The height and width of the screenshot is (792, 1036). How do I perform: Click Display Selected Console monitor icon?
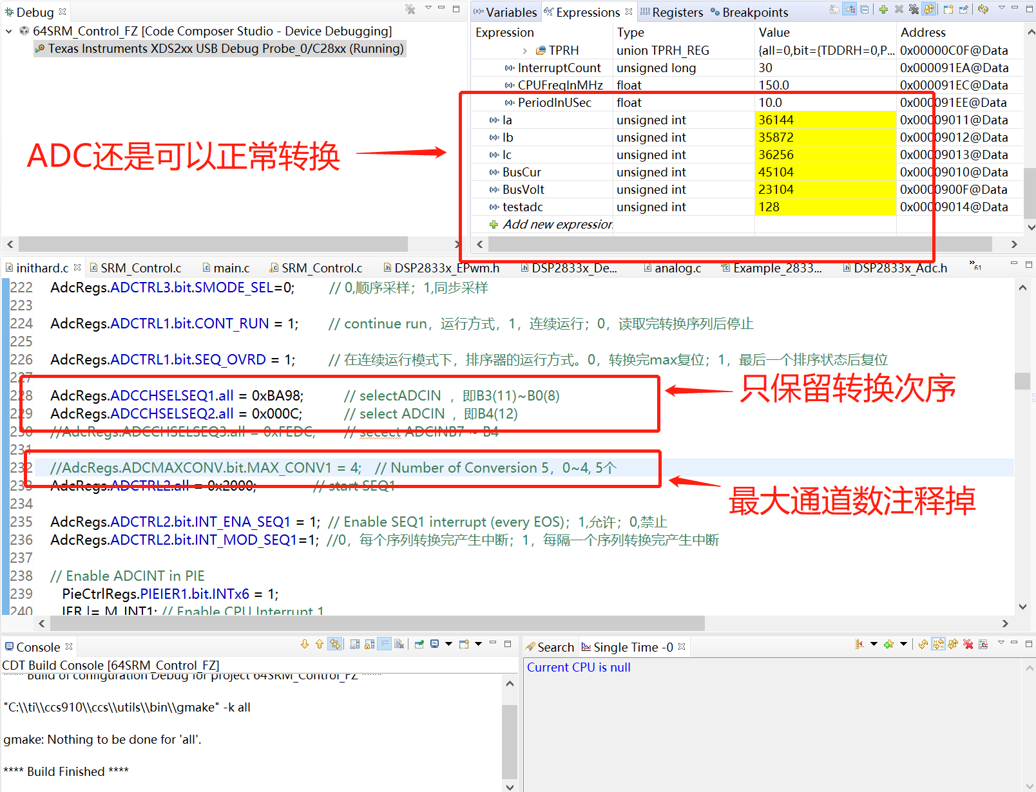[x=435, y=644]
